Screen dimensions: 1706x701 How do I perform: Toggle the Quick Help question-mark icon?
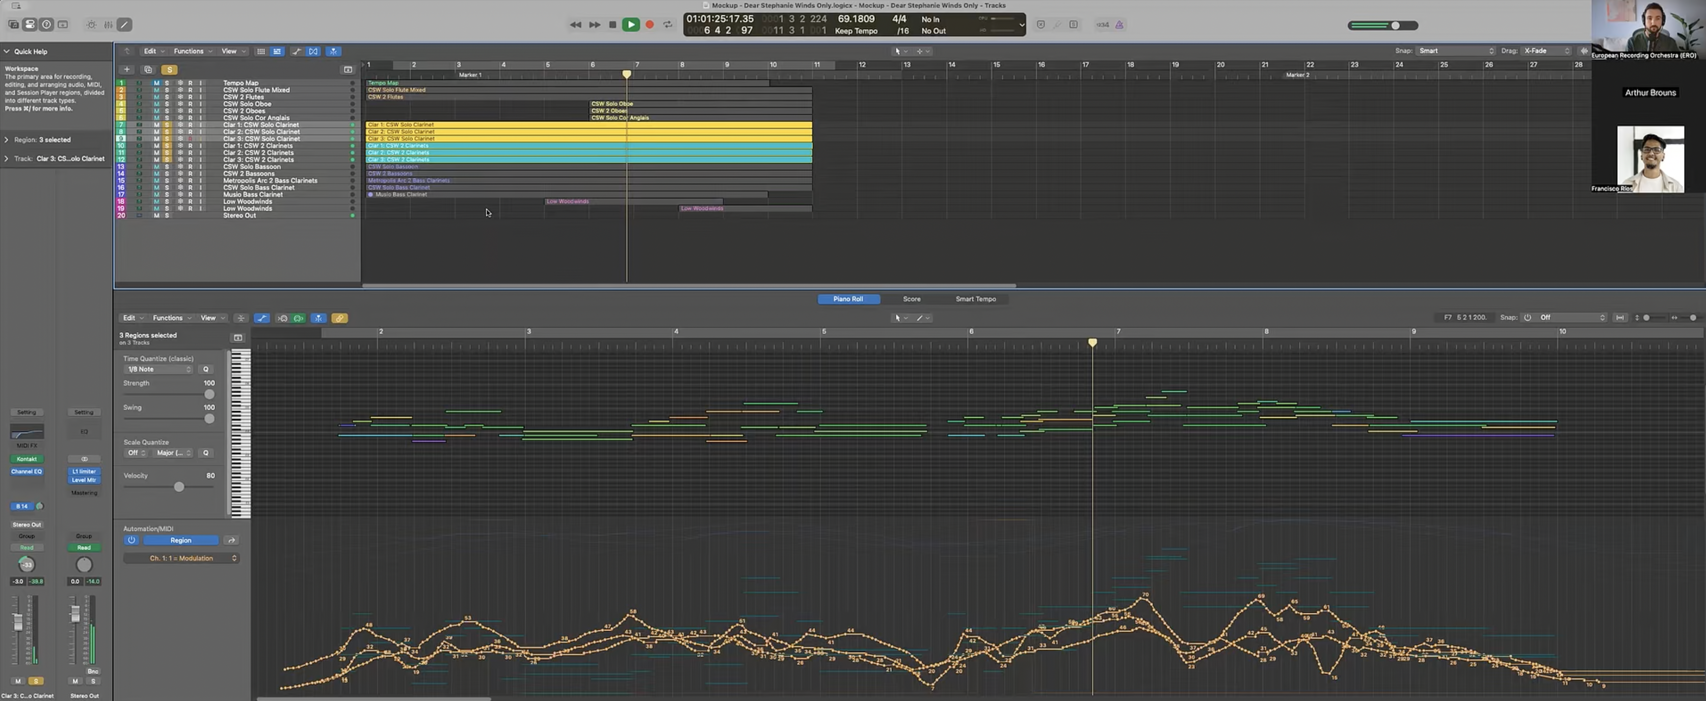click(46, 24)
